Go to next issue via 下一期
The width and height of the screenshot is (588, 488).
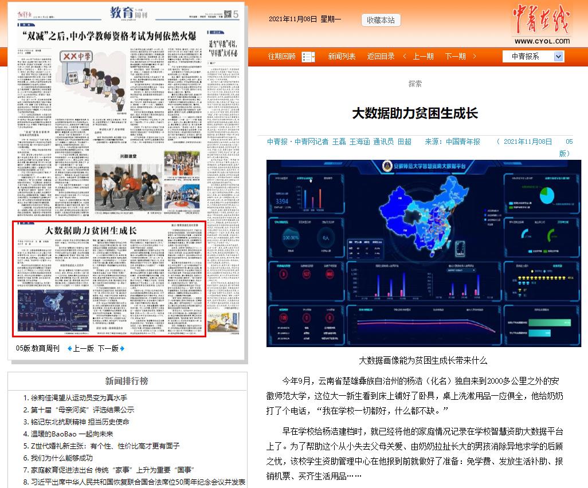pos(455,56)
